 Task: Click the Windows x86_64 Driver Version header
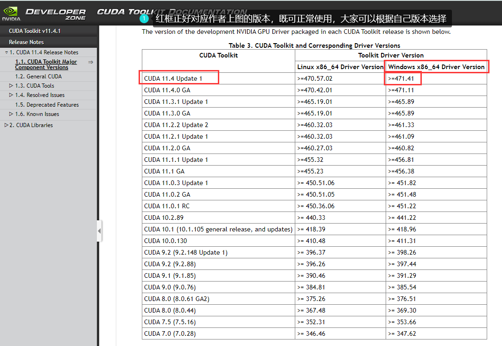(436, 67)
